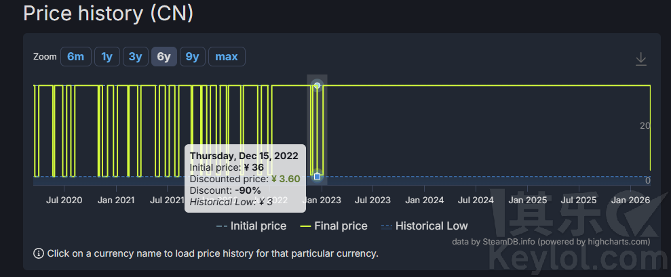Screen dimensions: 671x277
Task: Switch zoom to 3y
Action: (x=135, y=57)
